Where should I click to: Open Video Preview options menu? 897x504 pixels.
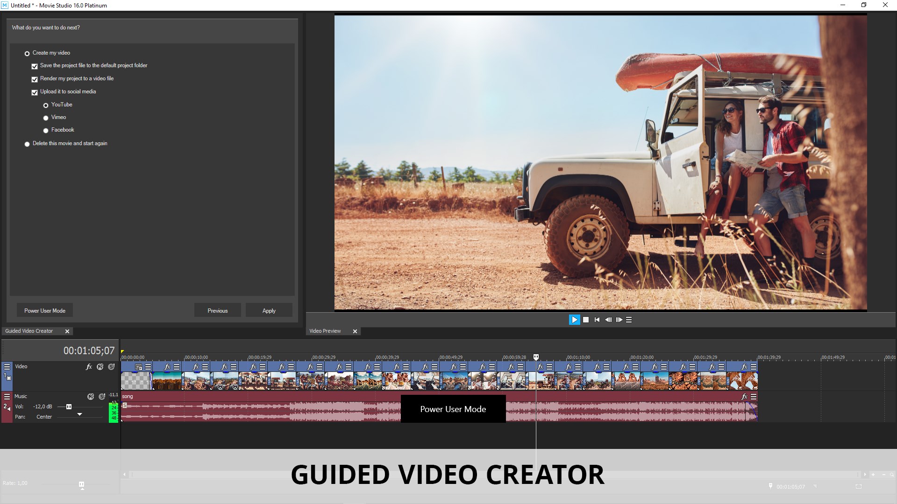[629, 320]
